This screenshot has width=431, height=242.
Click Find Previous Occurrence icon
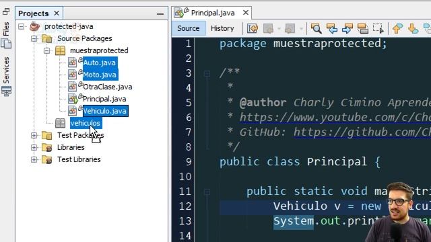332,28
